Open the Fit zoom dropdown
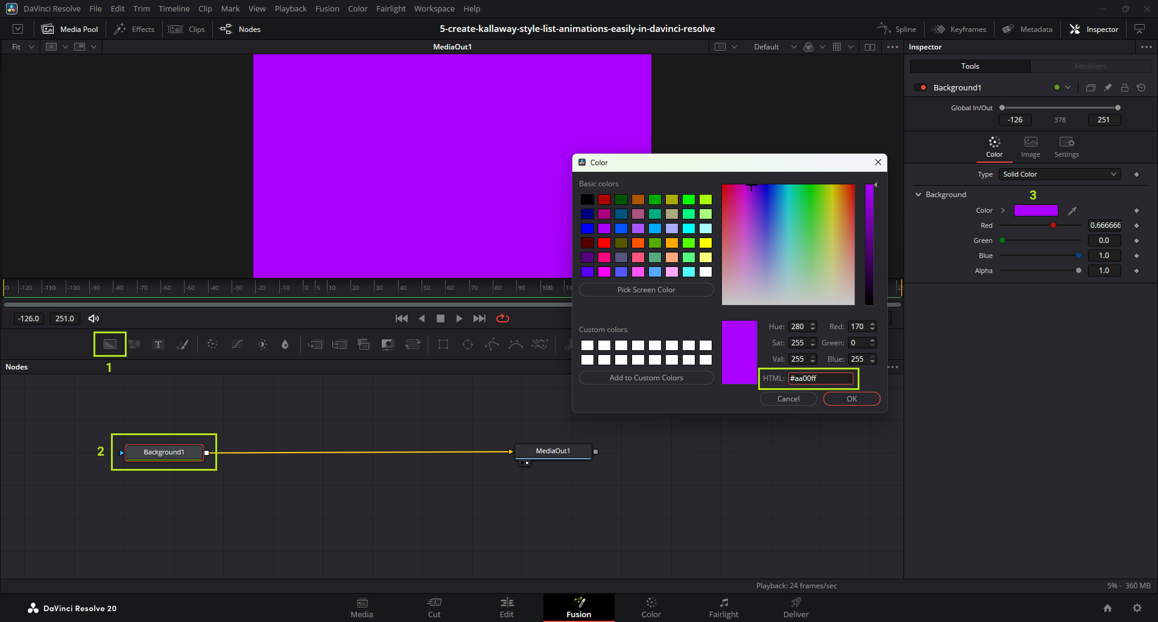Image resolution: width=1158 pixels, height=622 pixels. point(23,46)
